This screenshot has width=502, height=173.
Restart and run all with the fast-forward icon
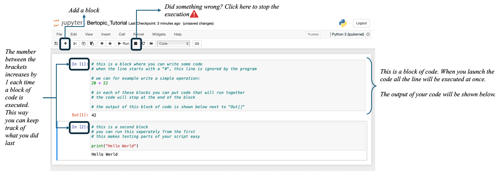point(151,44)
